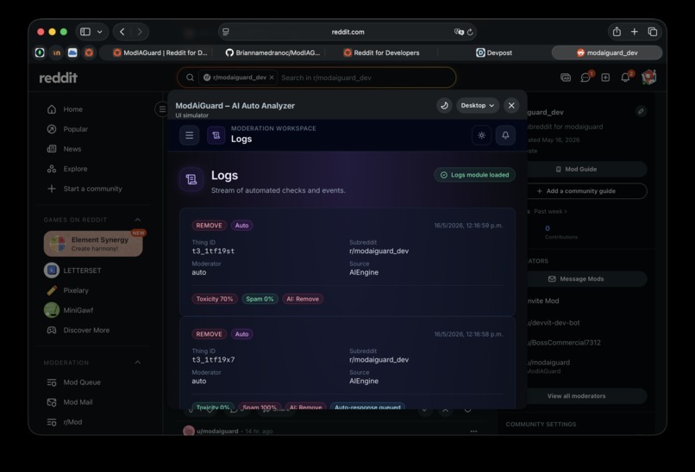Open Reddit chat messages icon
Image resolution: width=695 pixels, height=472 pixels.
585,78
